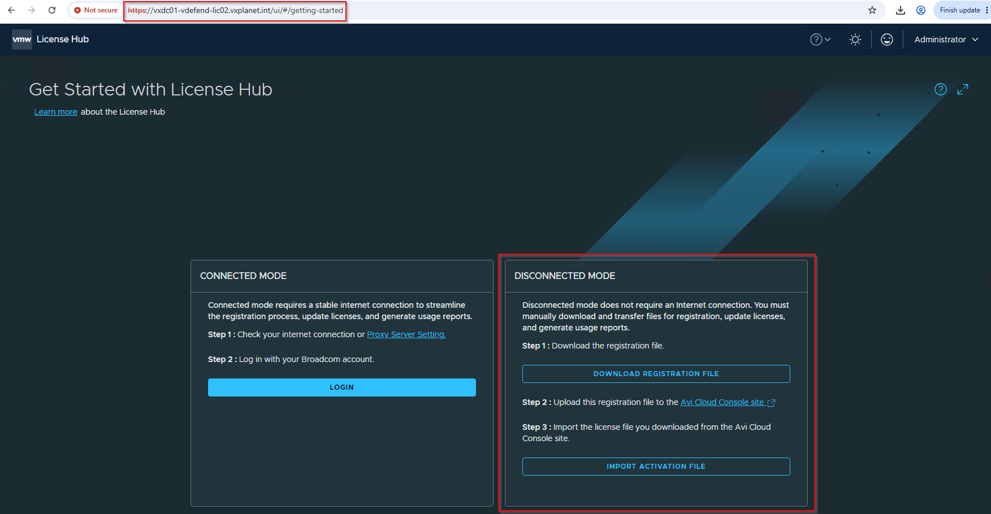Click the 'Import the license file' step 3 text
This screenshot has width=991, height=514.
point(647,433)
